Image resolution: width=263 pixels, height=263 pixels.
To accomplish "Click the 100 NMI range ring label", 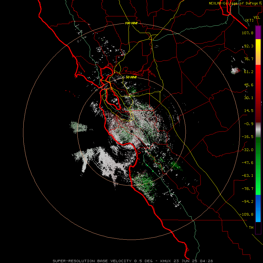I will [x=131, y=23].
